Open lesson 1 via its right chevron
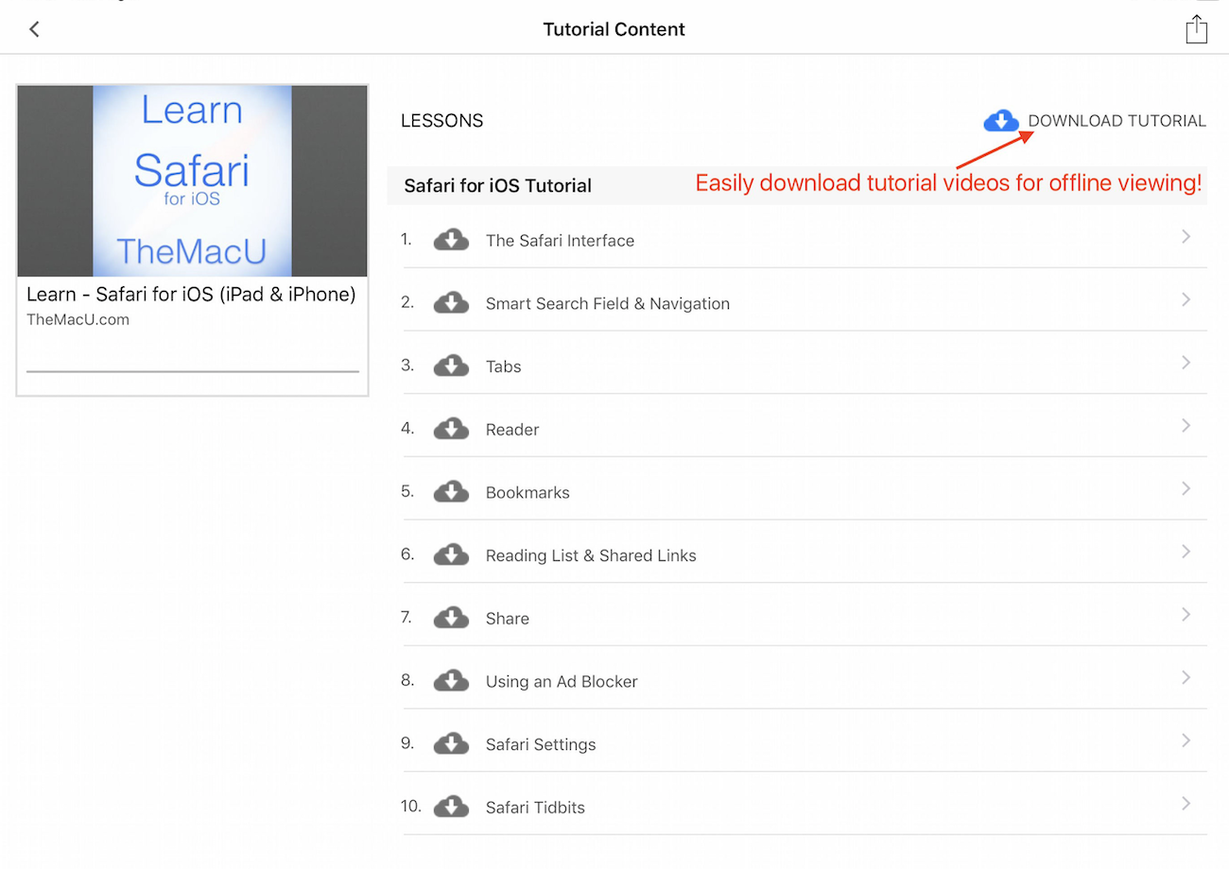Viewport: 1229px width, 869px height. pos(1186,236)
